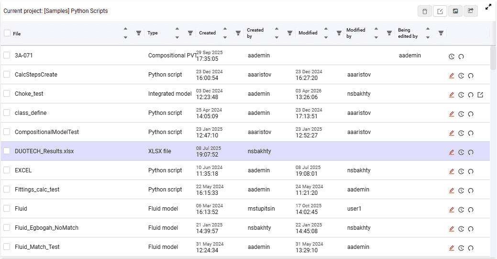Click the expand fullscreen arrows icon
Viewport: 497px width, 259px height.
pyautogui.click(x=488, y=7)
